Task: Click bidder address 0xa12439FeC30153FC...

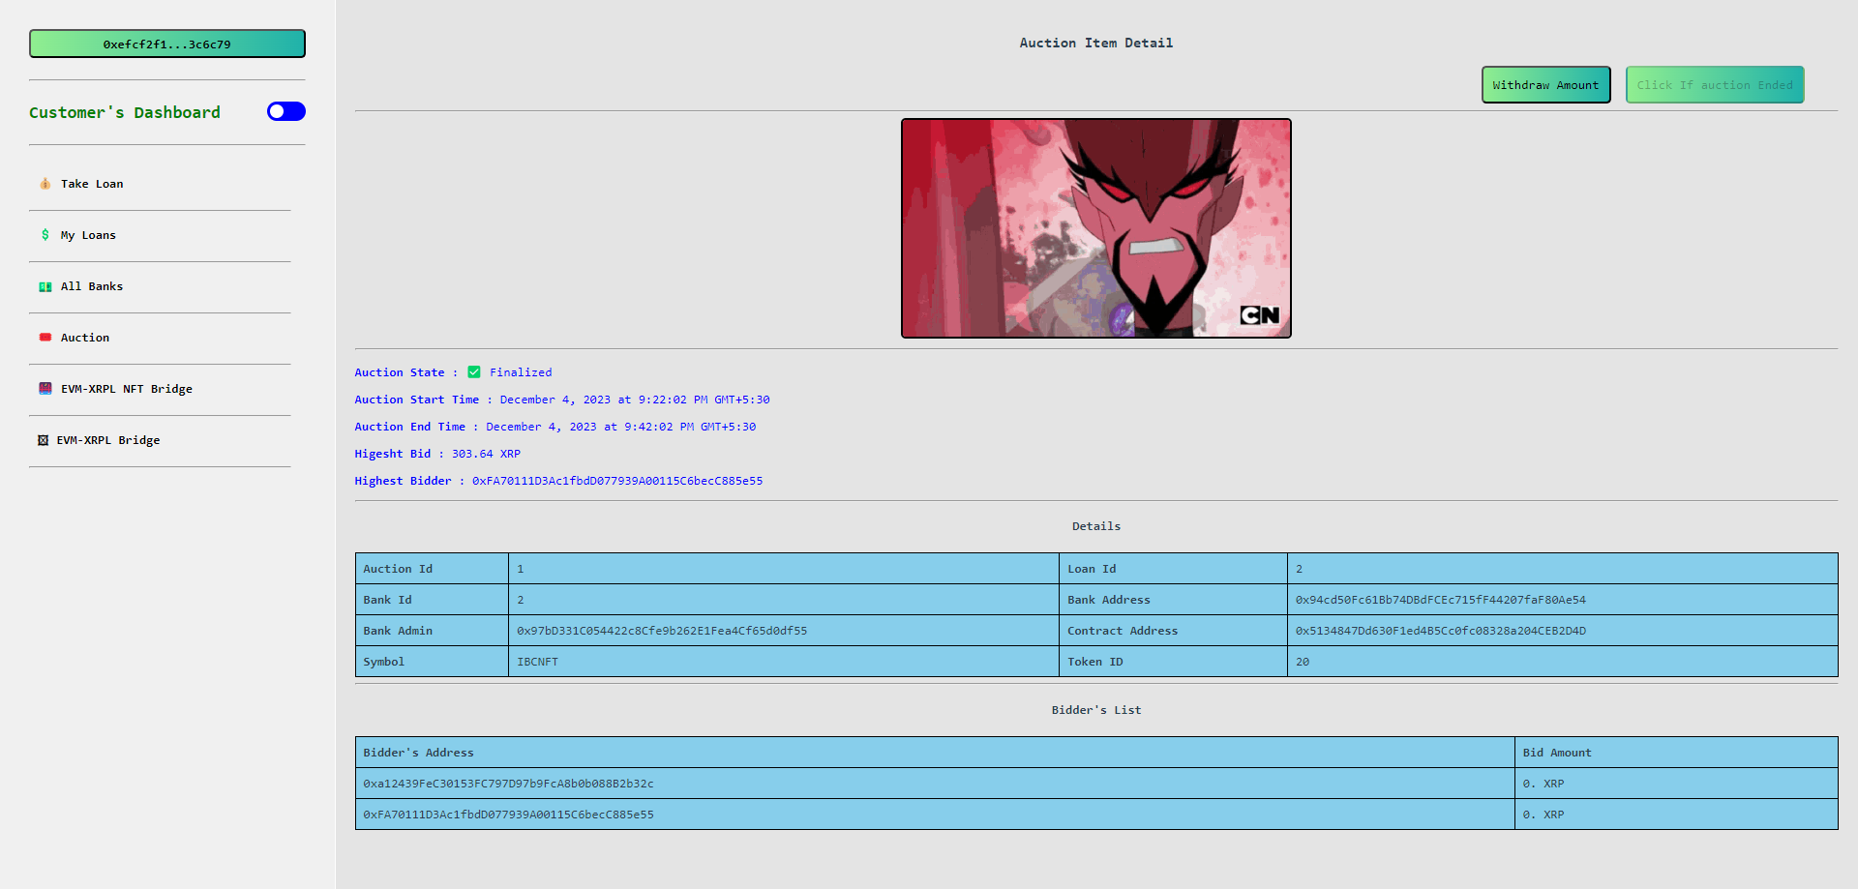Action: point(508,784)
